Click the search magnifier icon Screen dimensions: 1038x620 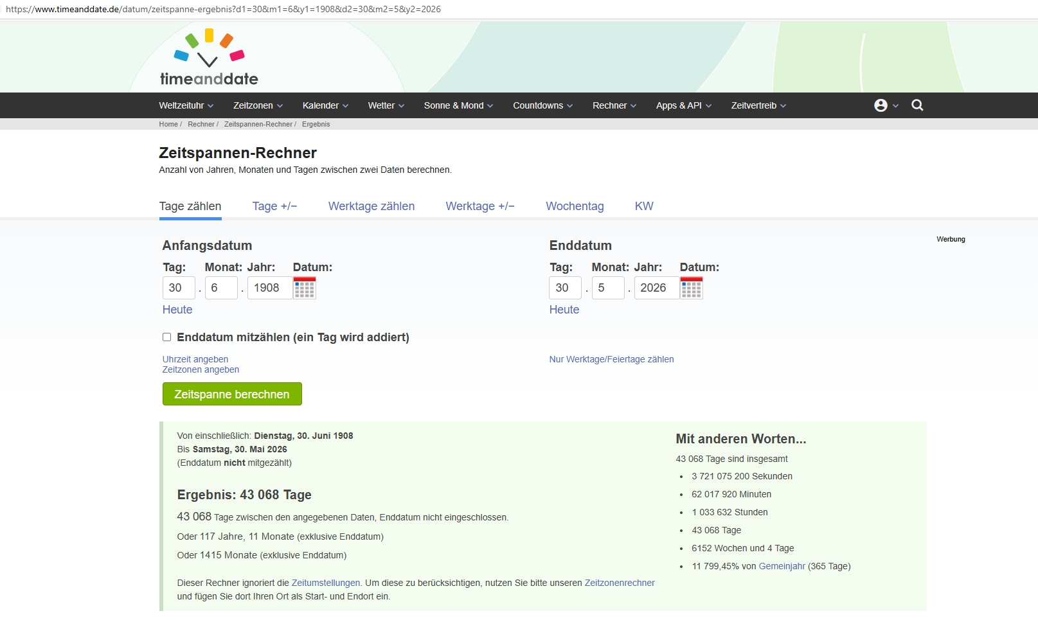[917, 105]
